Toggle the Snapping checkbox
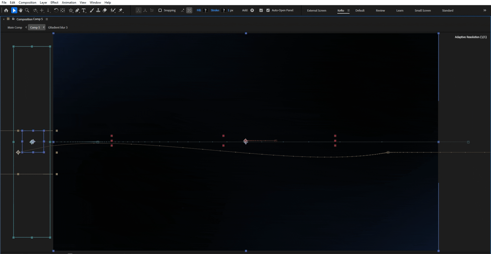 tap(160, 10)
